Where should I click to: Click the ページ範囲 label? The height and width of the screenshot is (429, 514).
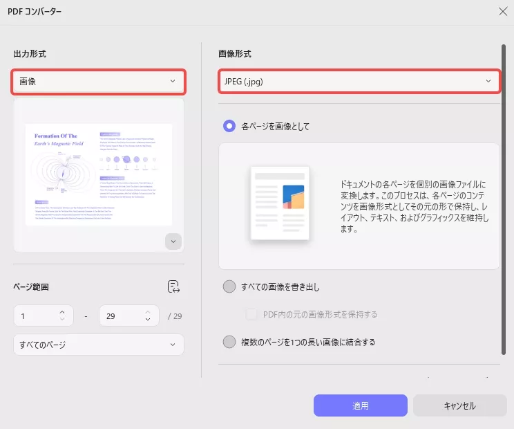(x=31, y=287)
